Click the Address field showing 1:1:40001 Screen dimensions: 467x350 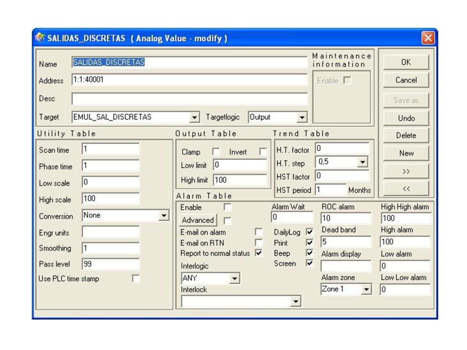(189, 80)
